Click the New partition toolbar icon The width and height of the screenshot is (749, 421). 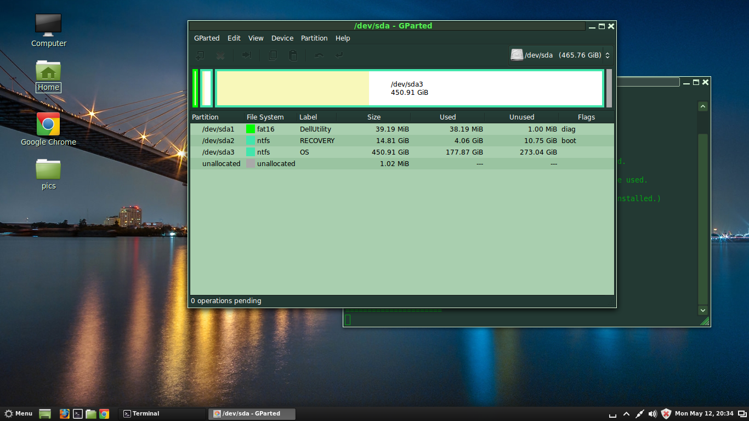[x=201, y=55]
